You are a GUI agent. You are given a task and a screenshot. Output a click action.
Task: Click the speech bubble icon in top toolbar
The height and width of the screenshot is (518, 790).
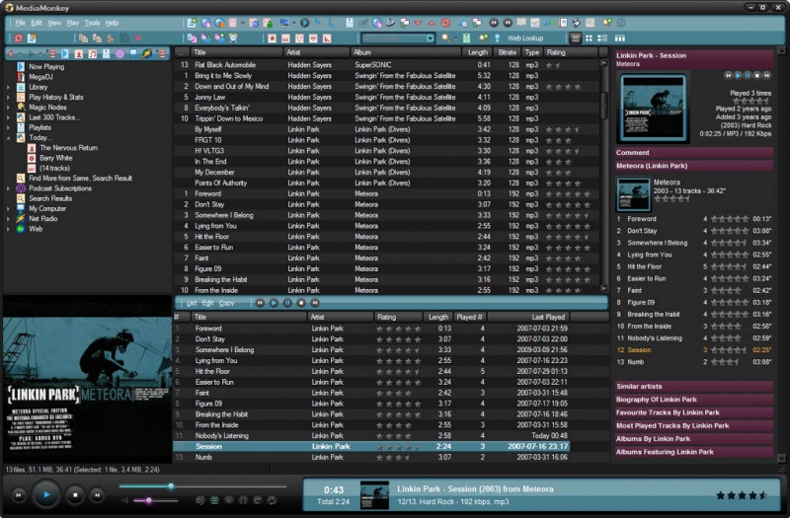pos(521,23)
